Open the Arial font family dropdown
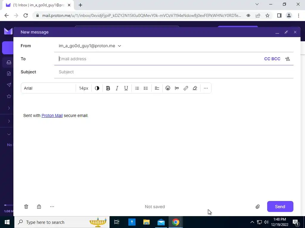Image resolution: width=305 pixels, height=228 pixels. pyautogui.click(x=48, y=88)
